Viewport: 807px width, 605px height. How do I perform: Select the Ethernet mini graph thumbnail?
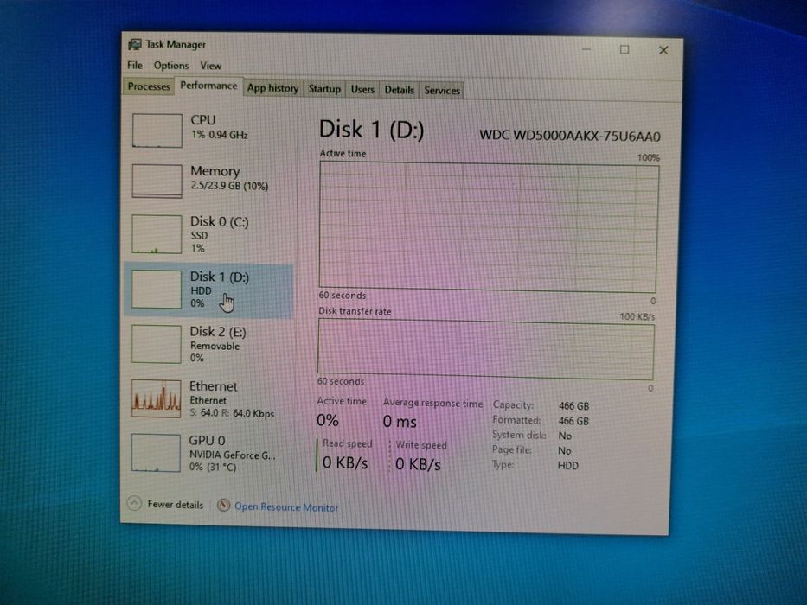point(156,398)
